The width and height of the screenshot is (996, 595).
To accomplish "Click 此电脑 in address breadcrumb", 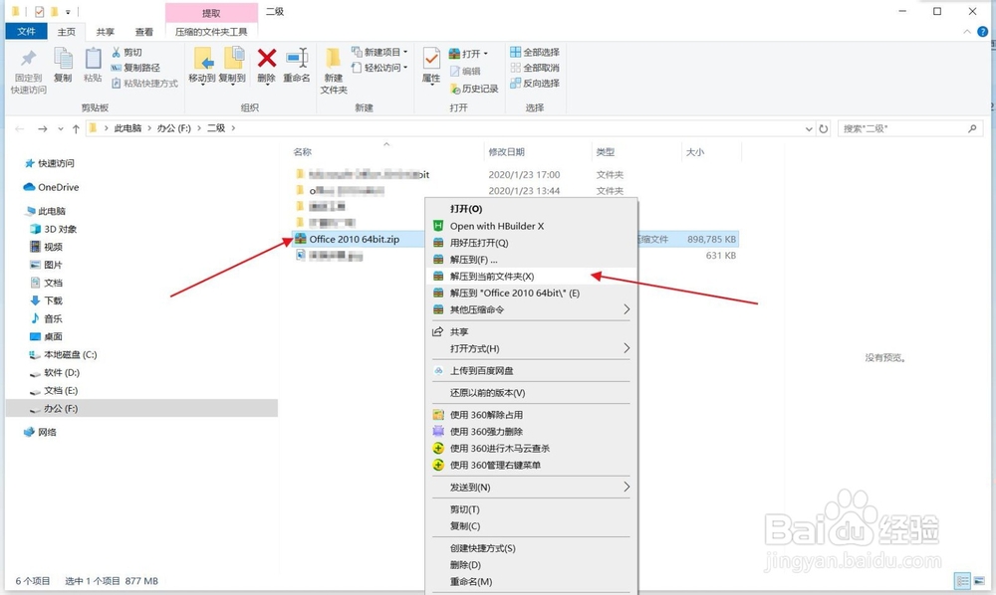I will [x=127, y=128].
